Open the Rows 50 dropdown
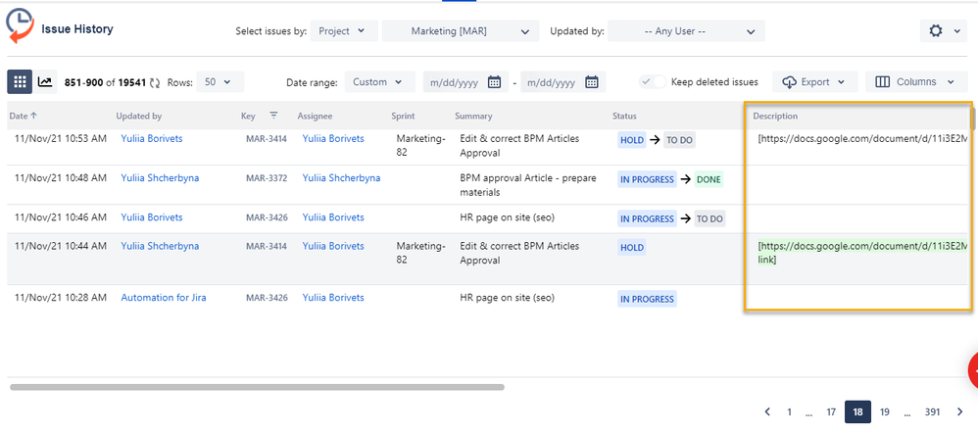978x432 pixels. point(220,81)
